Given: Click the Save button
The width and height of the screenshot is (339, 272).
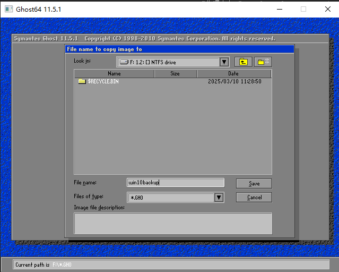Looking at the screenshot, I should coord(254,184).
